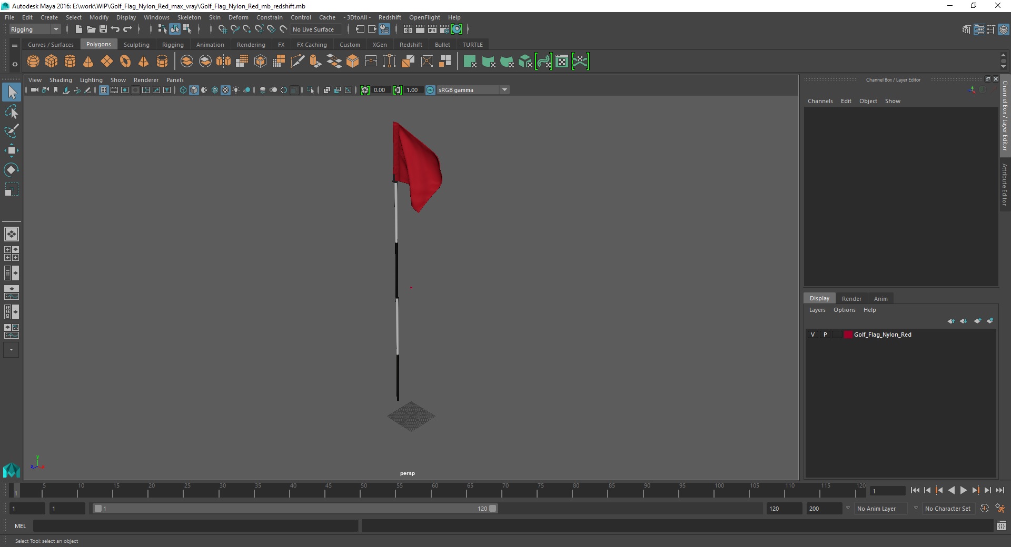
Task: Open the No Anim Layer dropdown
Action: (x=882, y=509)
